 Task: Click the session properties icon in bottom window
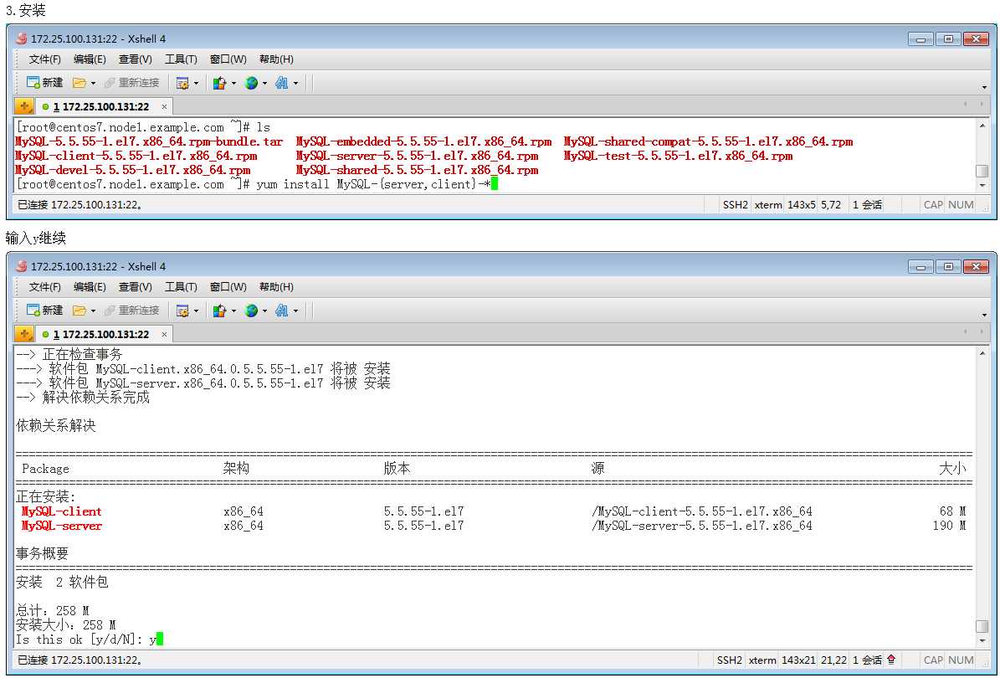pyautogui.click(x=182, y=311)
